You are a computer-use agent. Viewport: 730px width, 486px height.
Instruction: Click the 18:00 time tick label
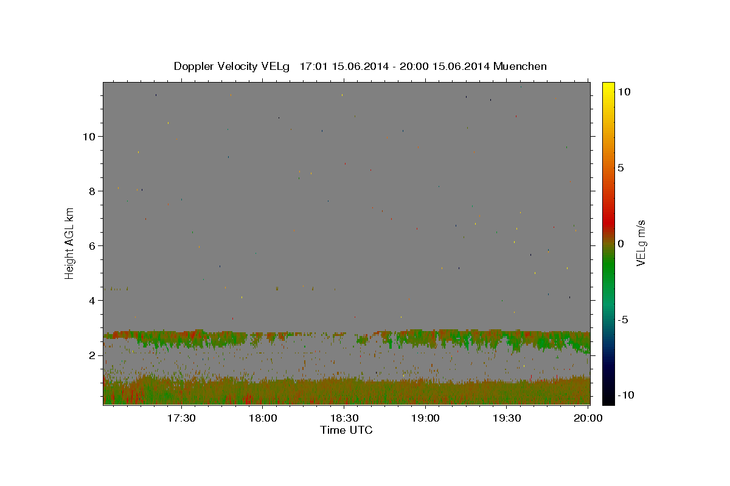[x=263, y=419]
